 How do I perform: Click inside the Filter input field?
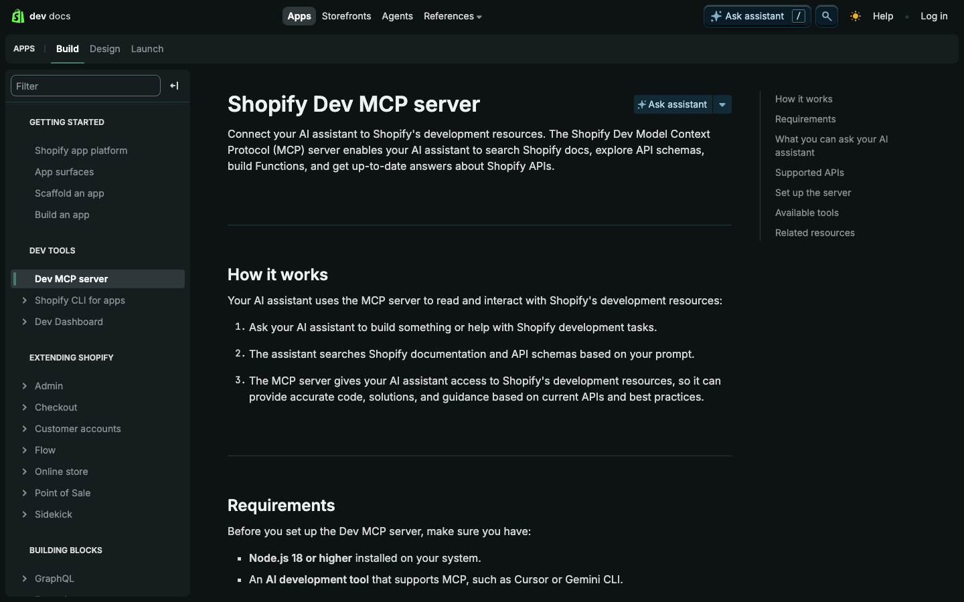[x=85, y=86]
